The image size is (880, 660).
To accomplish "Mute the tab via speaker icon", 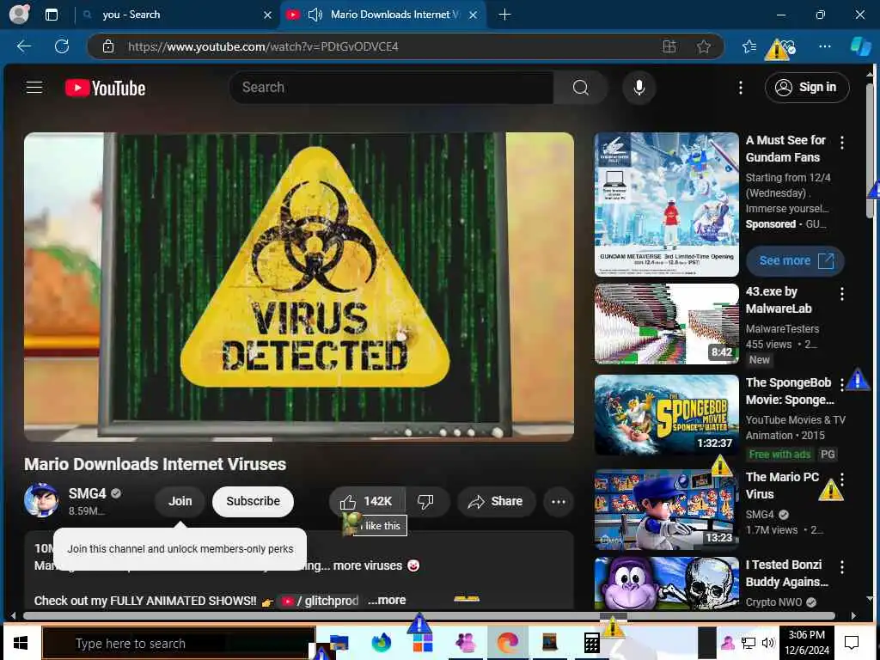I will coord(315,15).
